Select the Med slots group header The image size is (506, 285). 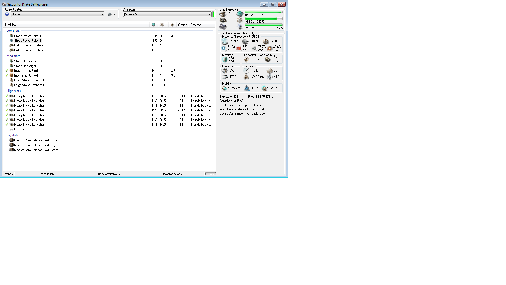coord(13,56)
